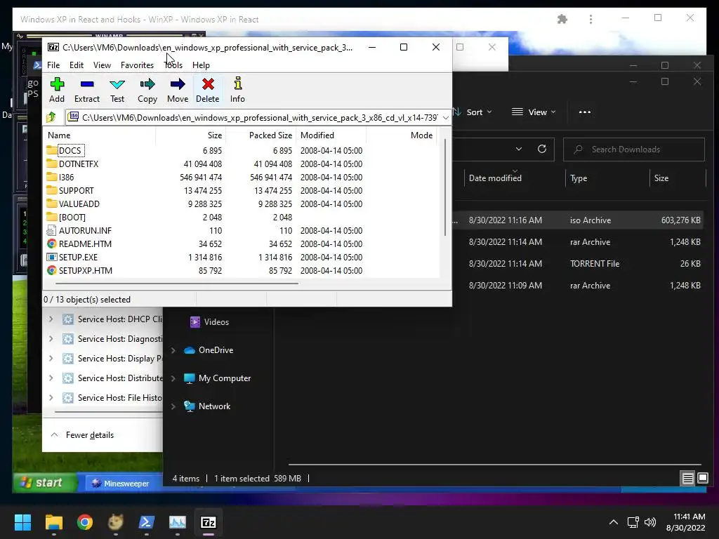Switch Explorer to large icons view

pyautogui.click(x=702, y=479)
